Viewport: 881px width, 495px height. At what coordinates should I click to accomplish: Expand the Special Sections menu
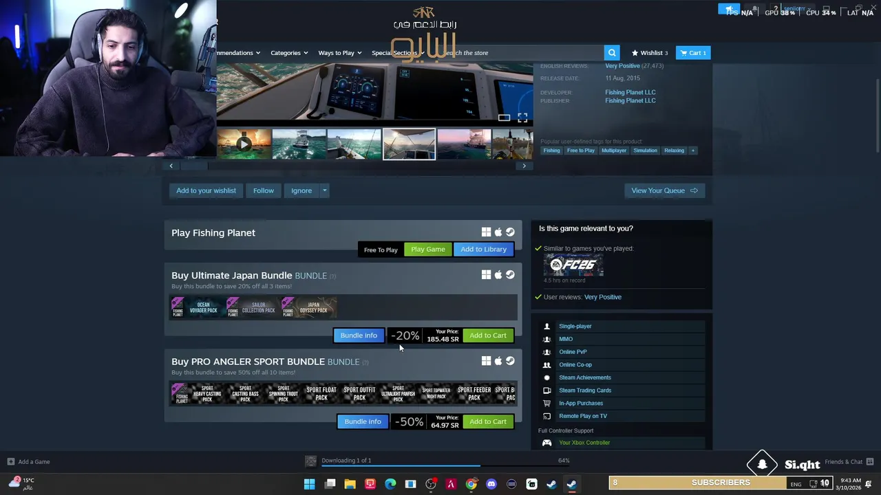click(398, 53)
